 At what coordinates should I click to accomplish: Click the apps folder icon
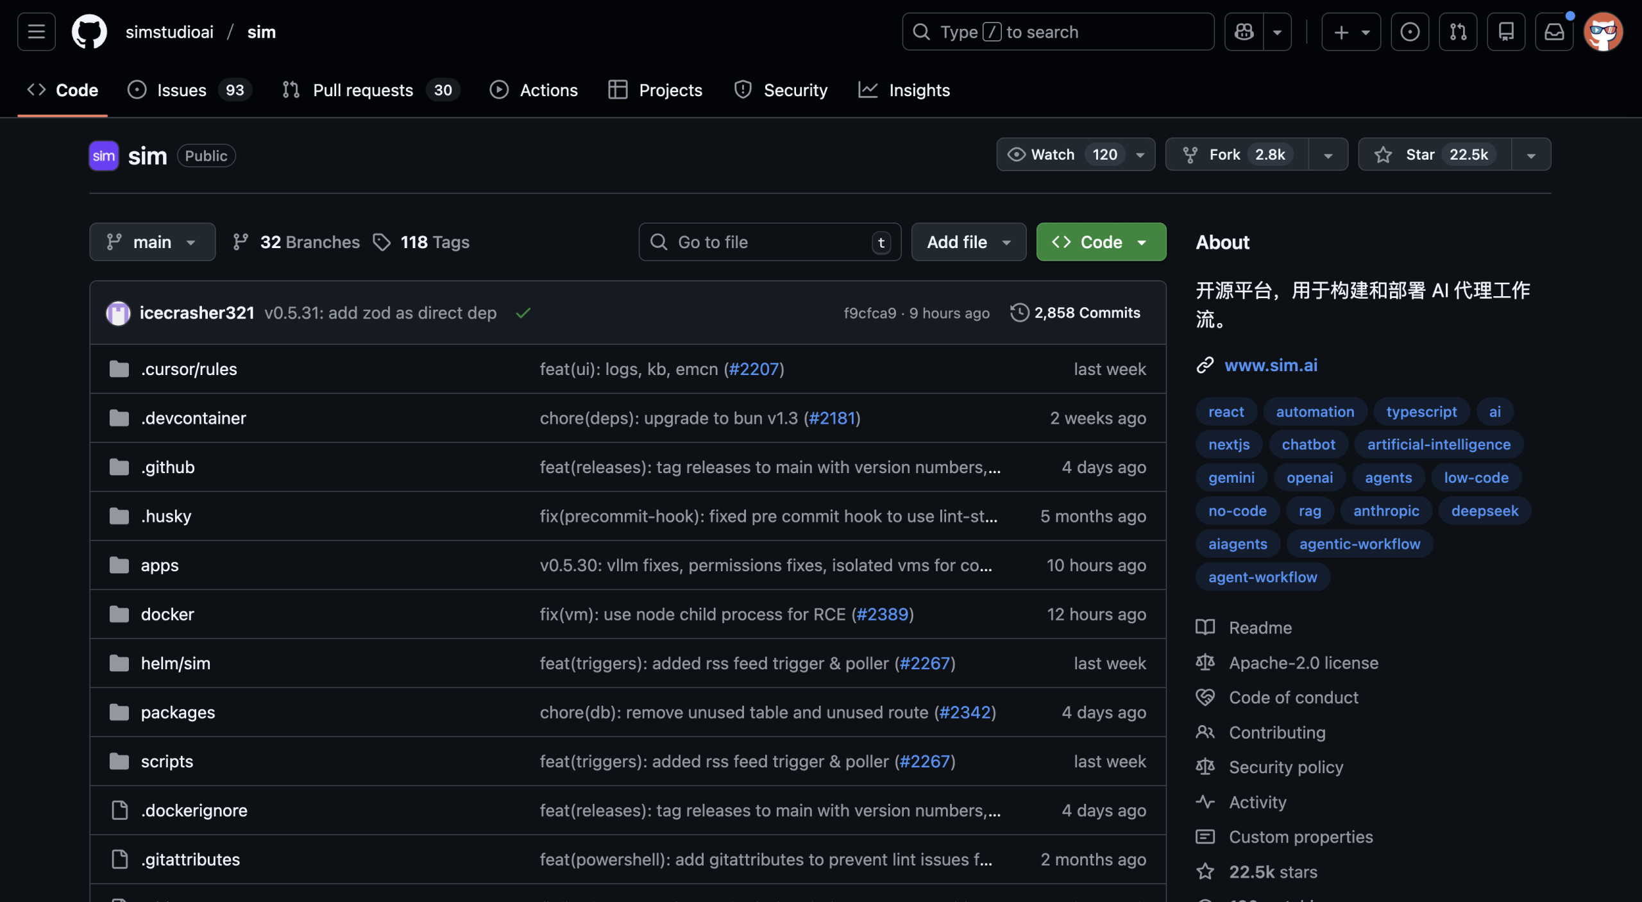click(119, 565)
